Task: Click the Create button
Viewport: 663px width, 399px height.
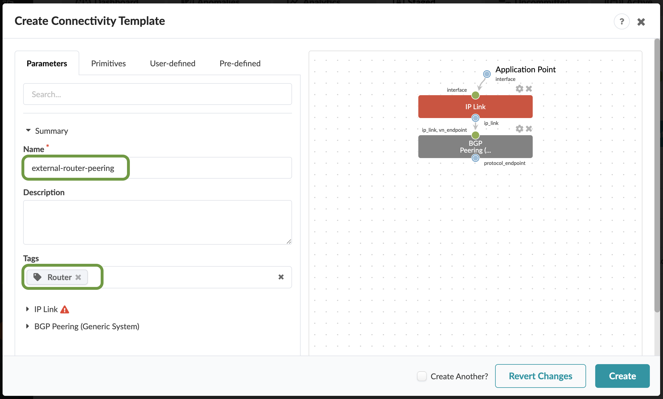Action: tap(622, 376)
